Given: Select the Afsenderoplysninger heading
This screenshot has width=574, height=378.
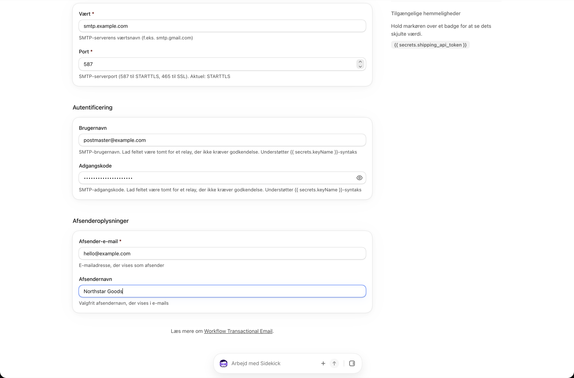Looking at the screenshot, I should coord(100,221).
